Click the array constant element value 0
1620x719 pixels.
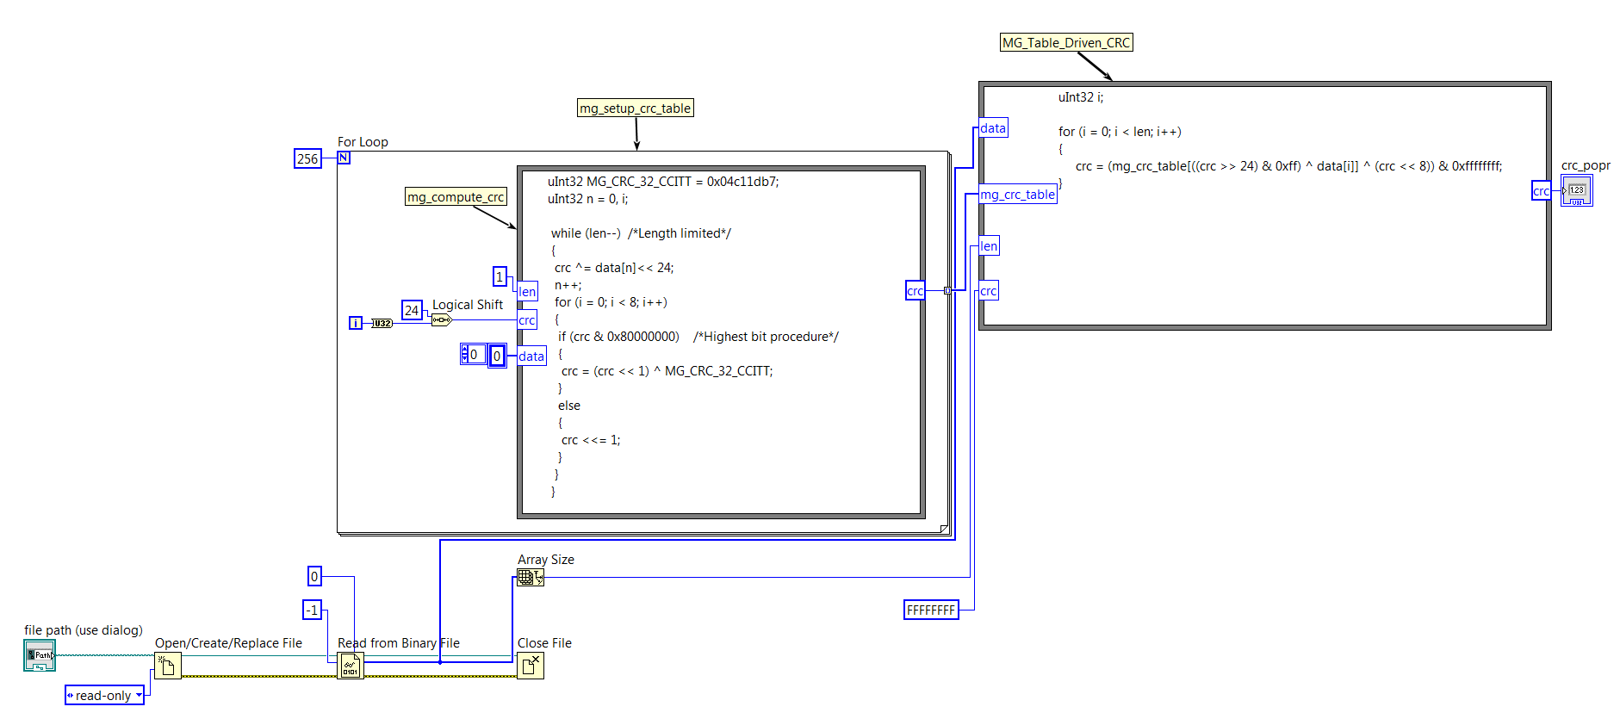[497, 356]
